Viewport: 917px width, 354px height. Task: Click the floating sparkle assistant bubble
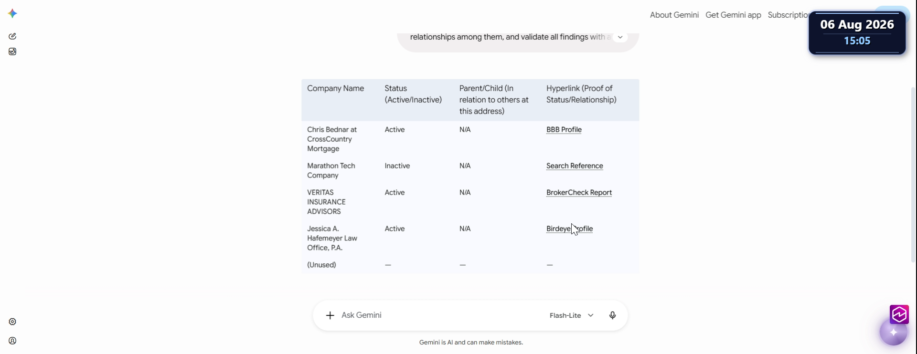pos(893,332)
